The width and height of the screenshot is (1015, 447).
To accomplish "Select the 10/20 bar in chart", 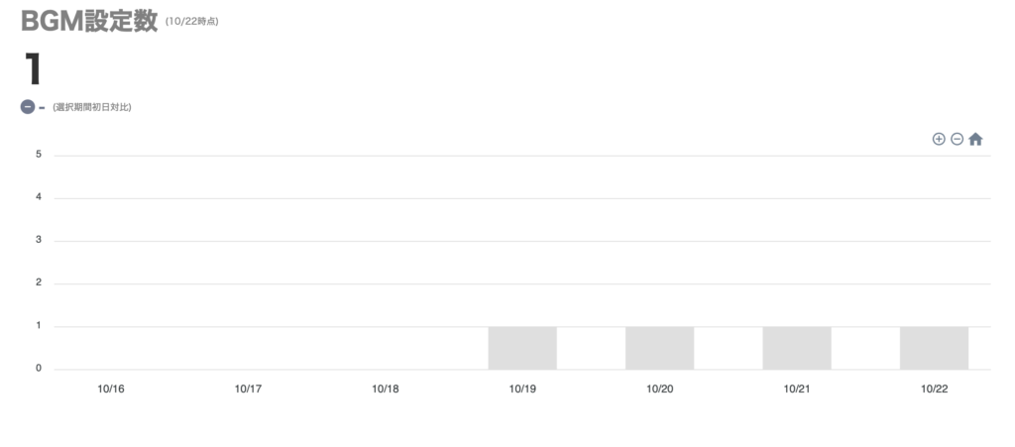I will pos(659,348).
